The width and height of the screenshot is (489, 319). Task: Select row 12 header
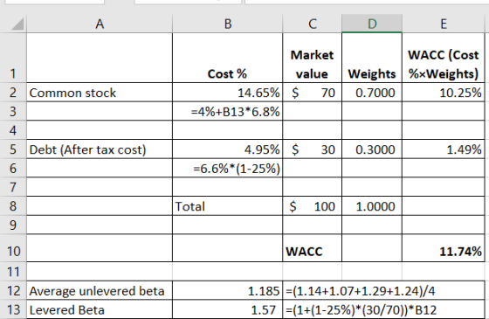[x=13, y=290]
